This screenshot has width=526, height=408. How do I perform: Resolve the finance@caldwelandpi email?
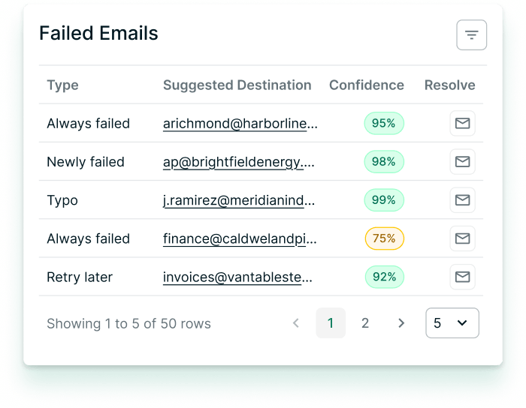tap(462, 238)
